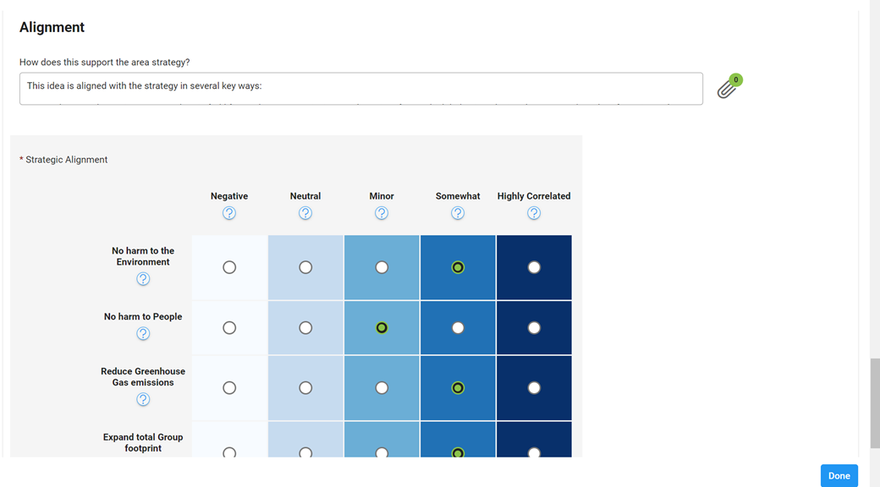Select Neutral for No harm to the Environment

click(x=305, y=266)
